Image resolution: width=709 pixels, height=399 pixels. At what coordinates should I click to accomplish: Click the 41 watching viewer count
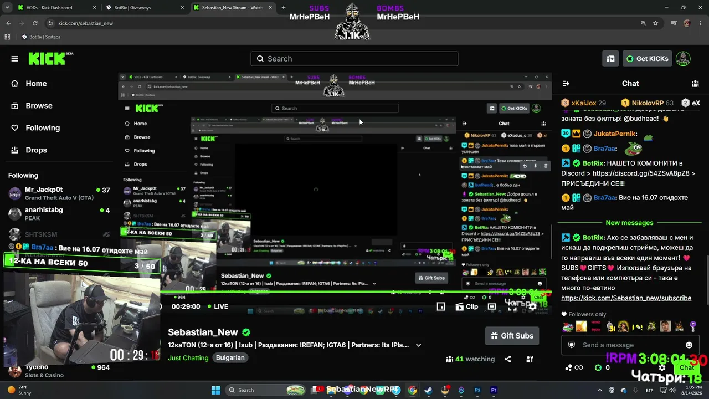pos(470,359)
